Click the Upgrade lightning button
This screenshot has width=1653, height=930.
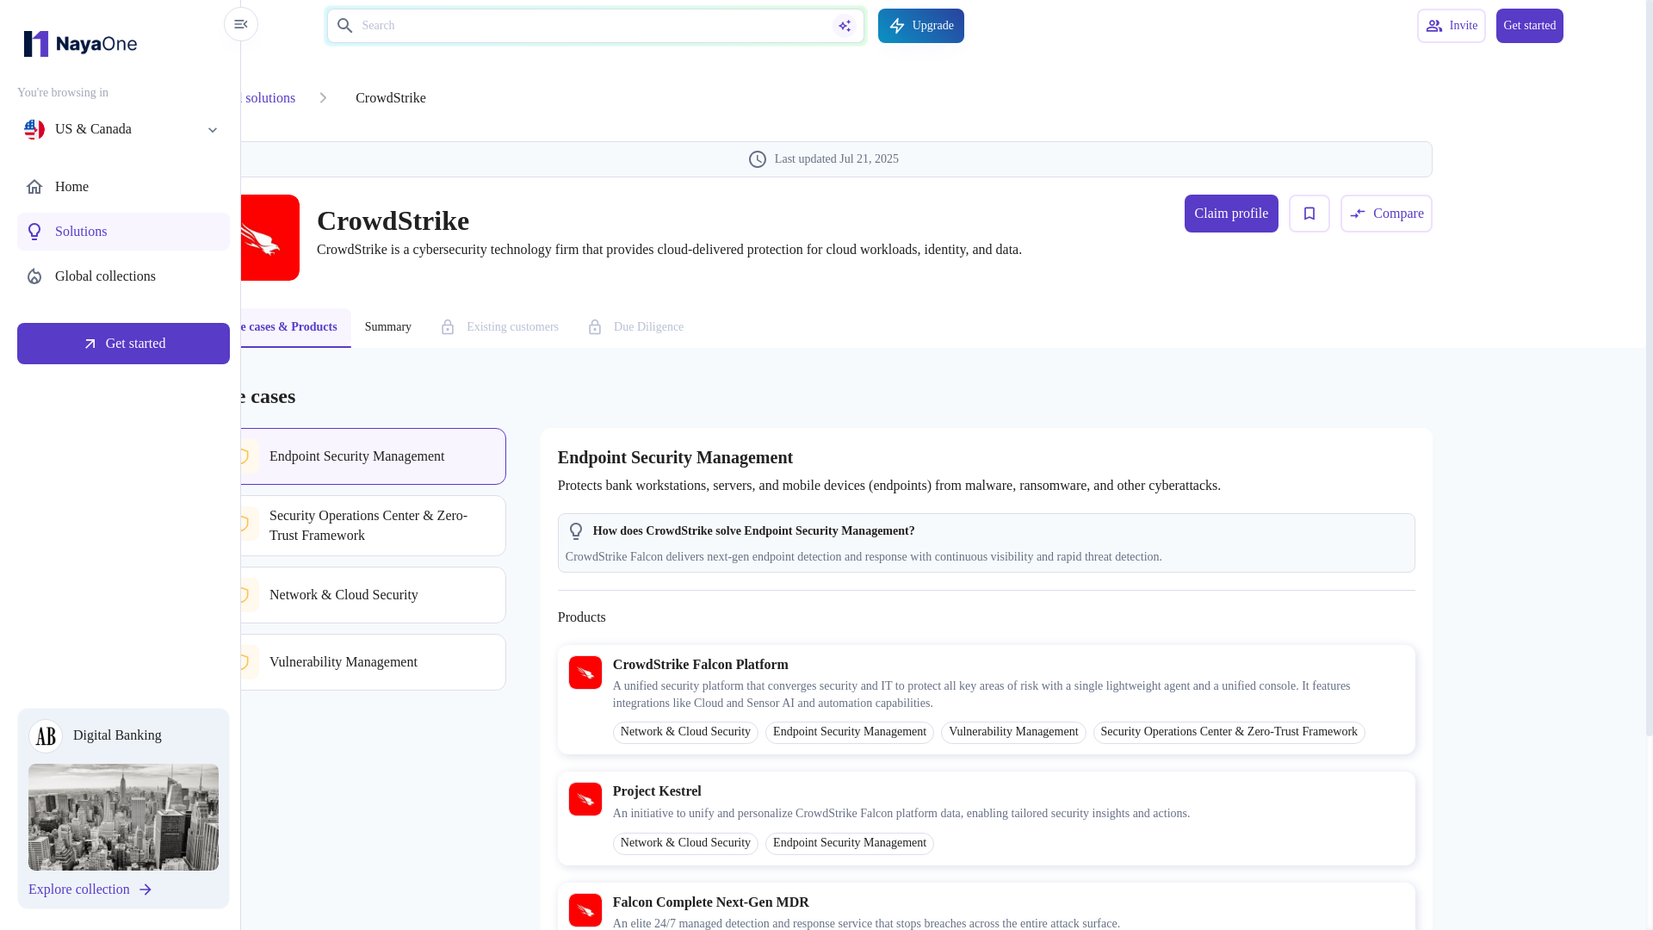point(921,26)
